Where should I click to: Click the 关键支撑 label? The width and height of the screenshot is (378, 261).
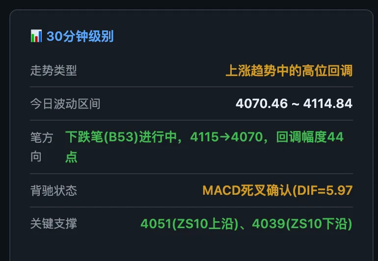coord(54,224)
